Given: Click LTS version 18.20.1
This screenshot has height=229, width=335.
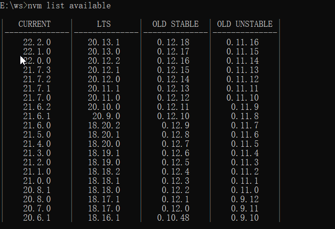Looking at the screenshot, I should point(104,135).
